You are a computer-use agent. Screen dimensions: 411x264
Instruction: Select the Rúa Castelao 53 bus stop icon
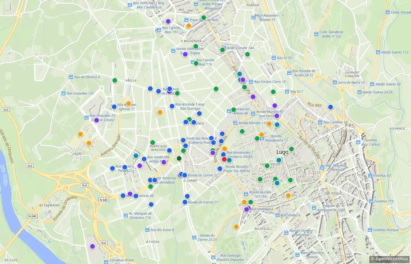(320, 122)
